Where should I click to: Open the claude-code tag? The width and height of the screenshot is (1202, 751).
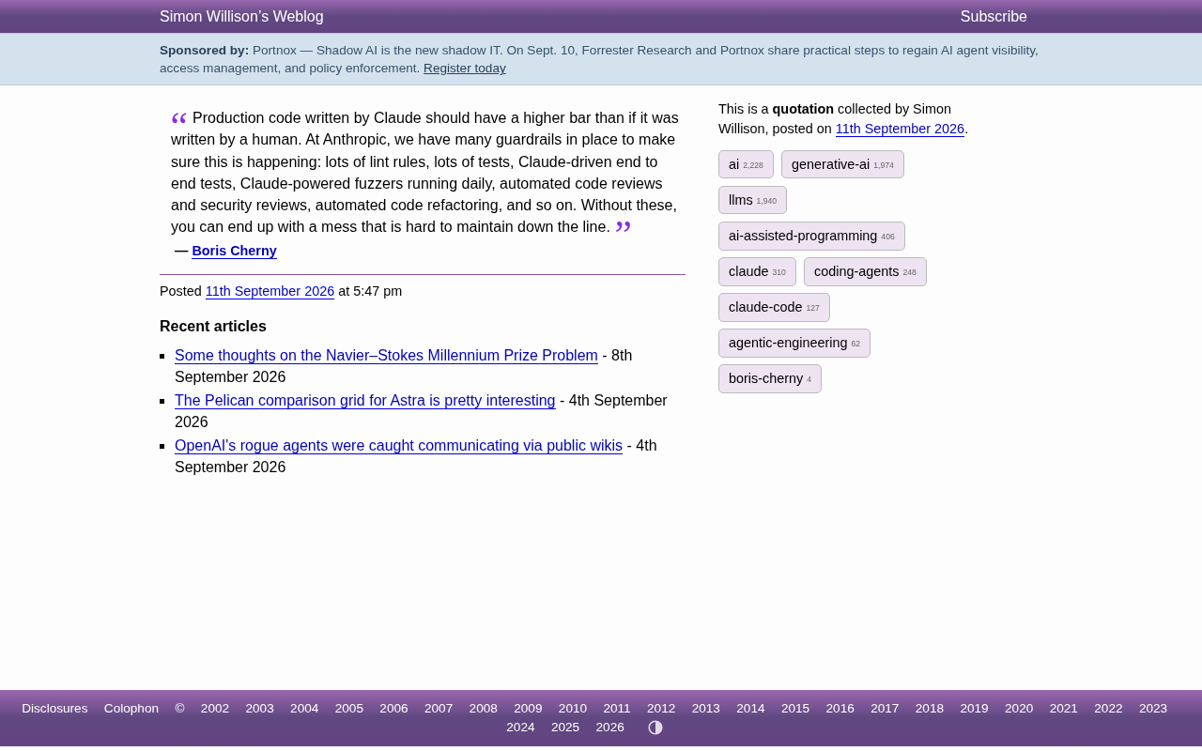[x=774, y=307]
